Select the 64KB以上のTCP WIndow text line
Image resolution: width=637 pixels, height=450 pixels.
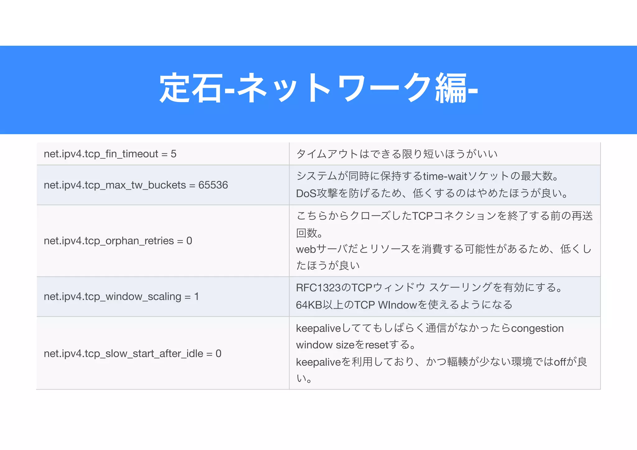tap(404, 304)
